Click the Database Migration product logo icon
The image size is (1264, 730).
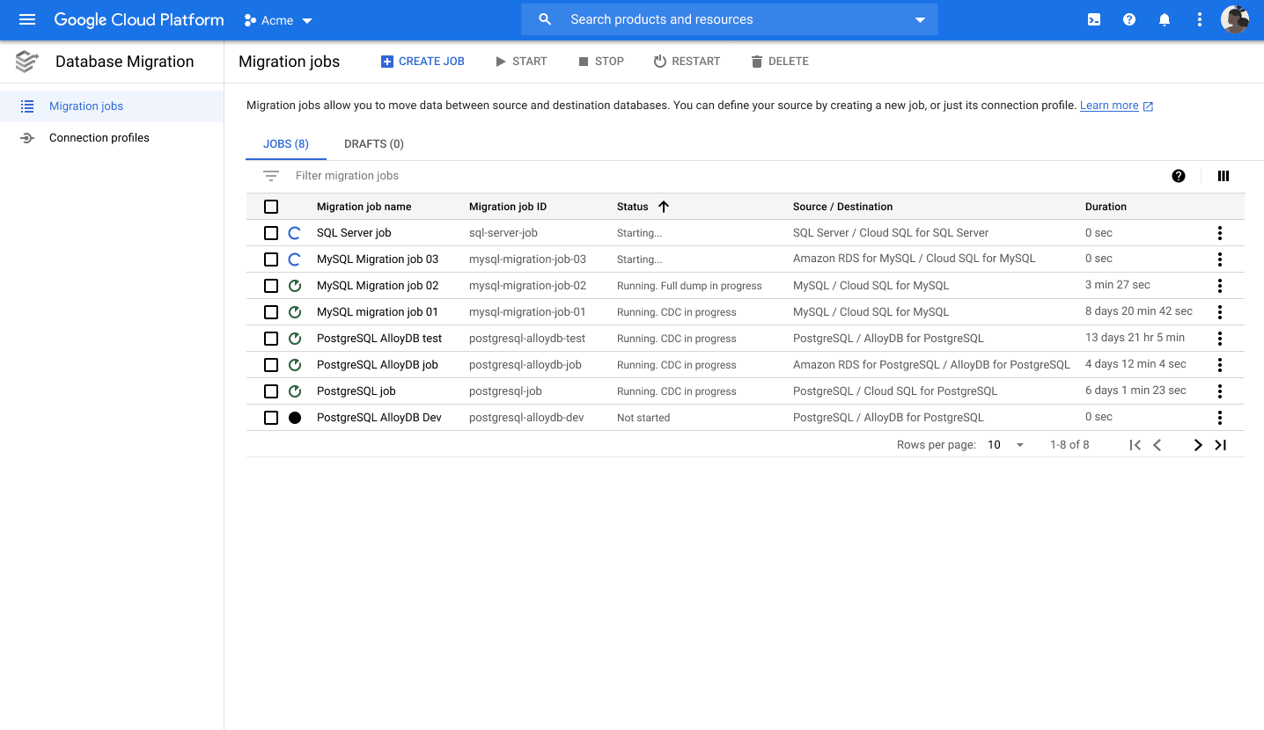[27, 62]
